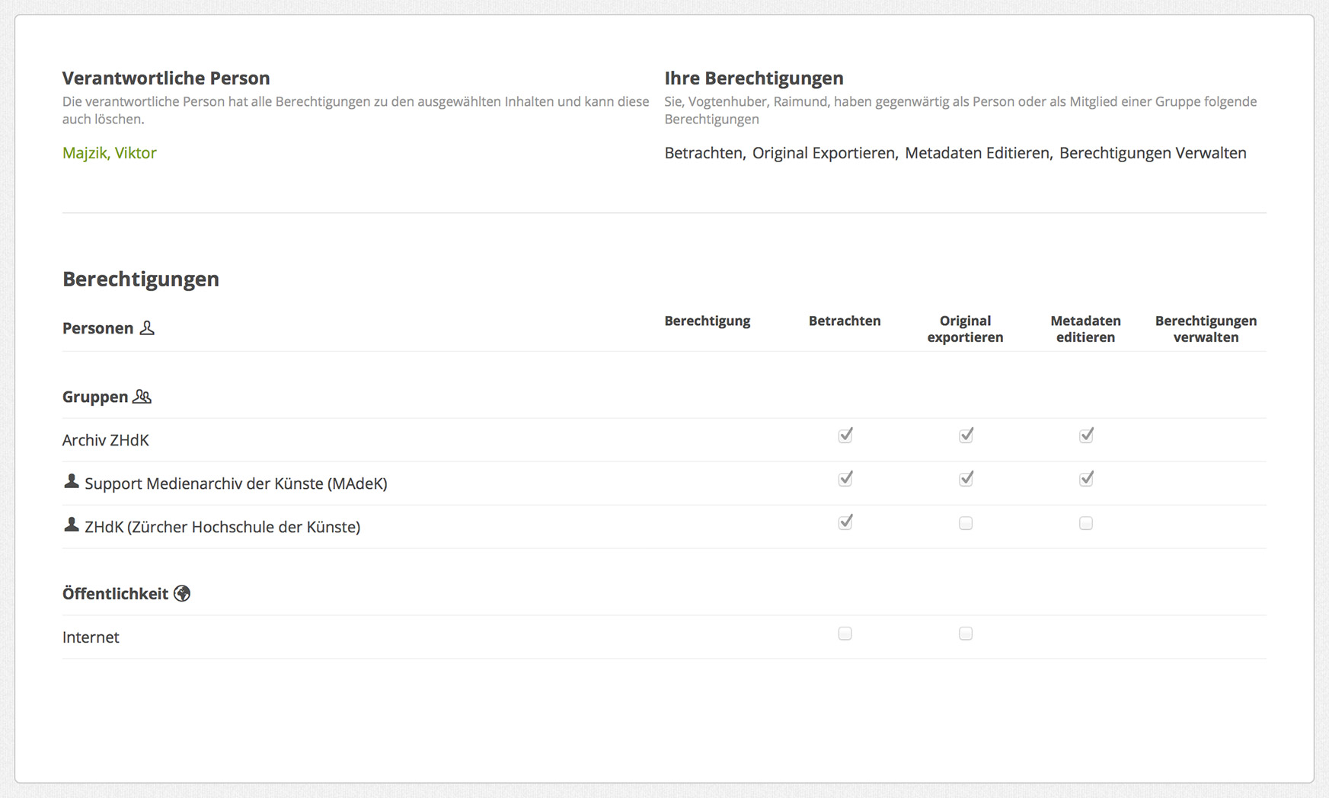Uncheck Metadaten editieren for Support Medienarchiv
Screen dimensions: 1329x798
tap(1085, 479)
